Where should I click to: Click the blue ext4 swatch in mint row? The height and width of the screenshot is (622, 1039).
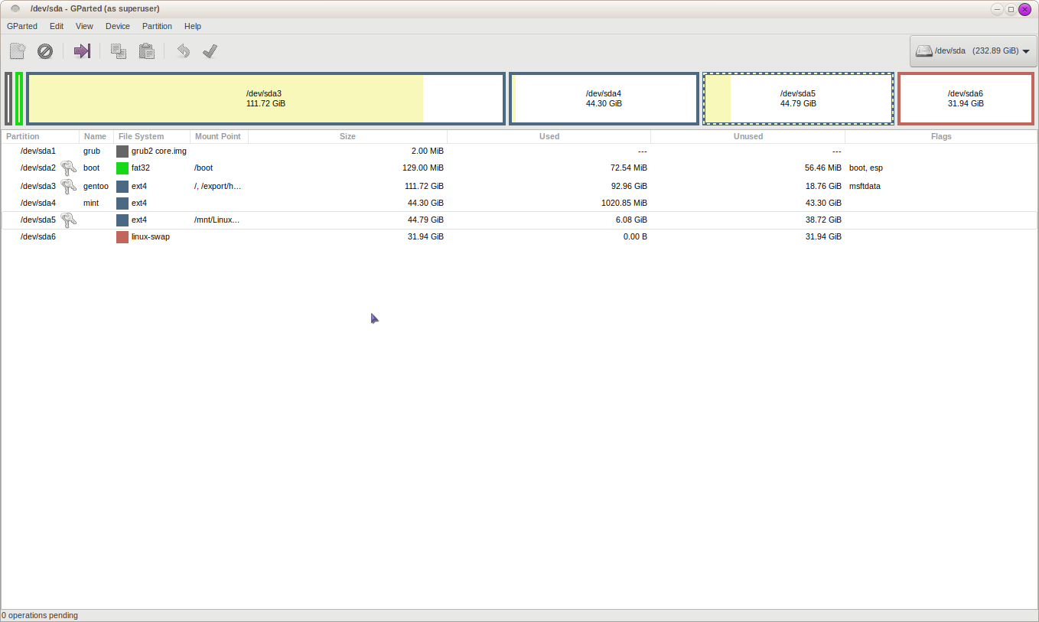tap(122, 204)
